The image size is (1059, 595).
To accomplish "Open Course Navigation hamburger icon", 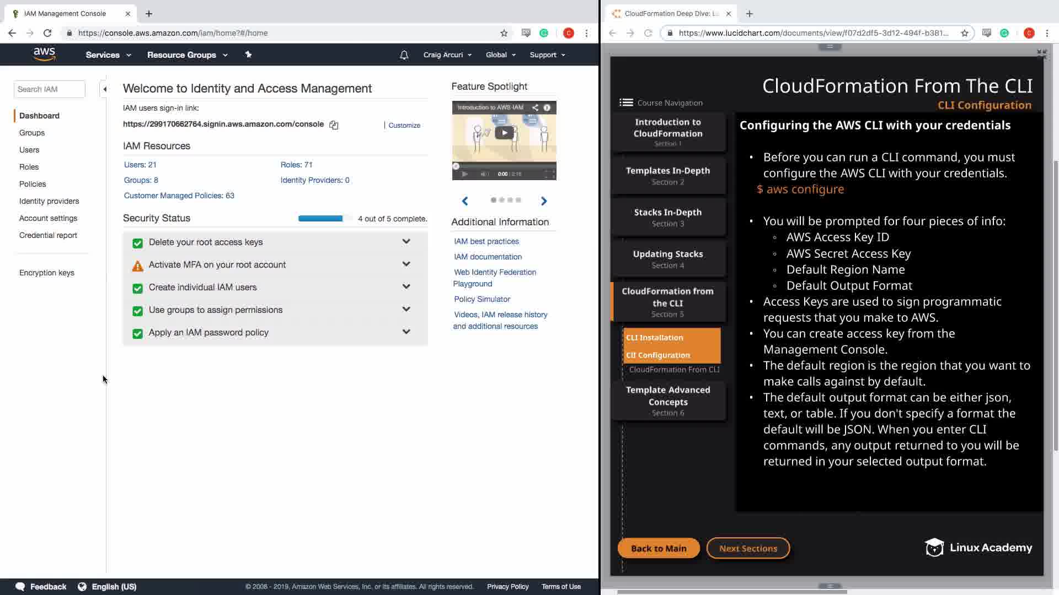I will pos(626,102).
